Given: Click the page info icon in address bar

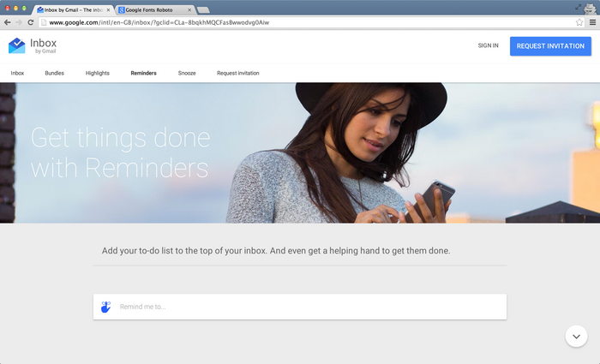Looking at the screenshot, I should [x=44, y=22].
